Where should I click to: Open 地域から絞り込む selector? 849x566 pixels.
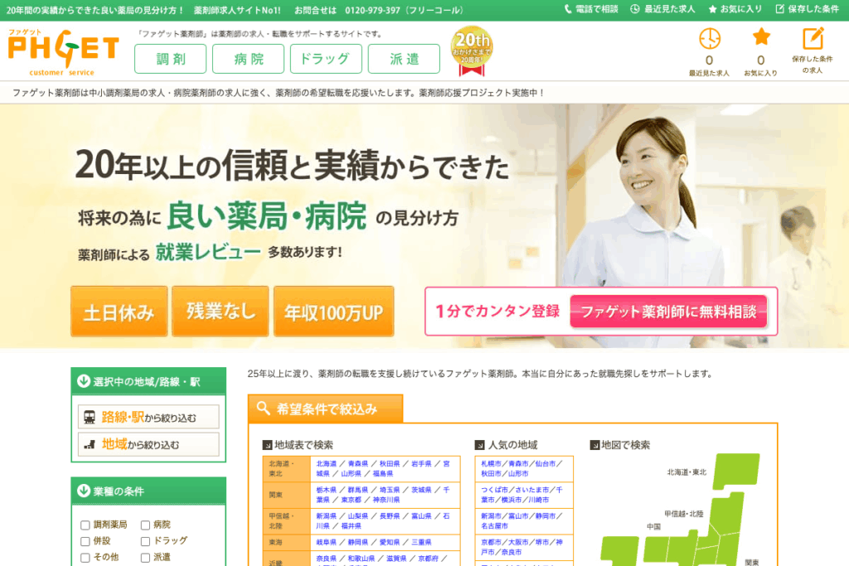(x=149, y=444)
